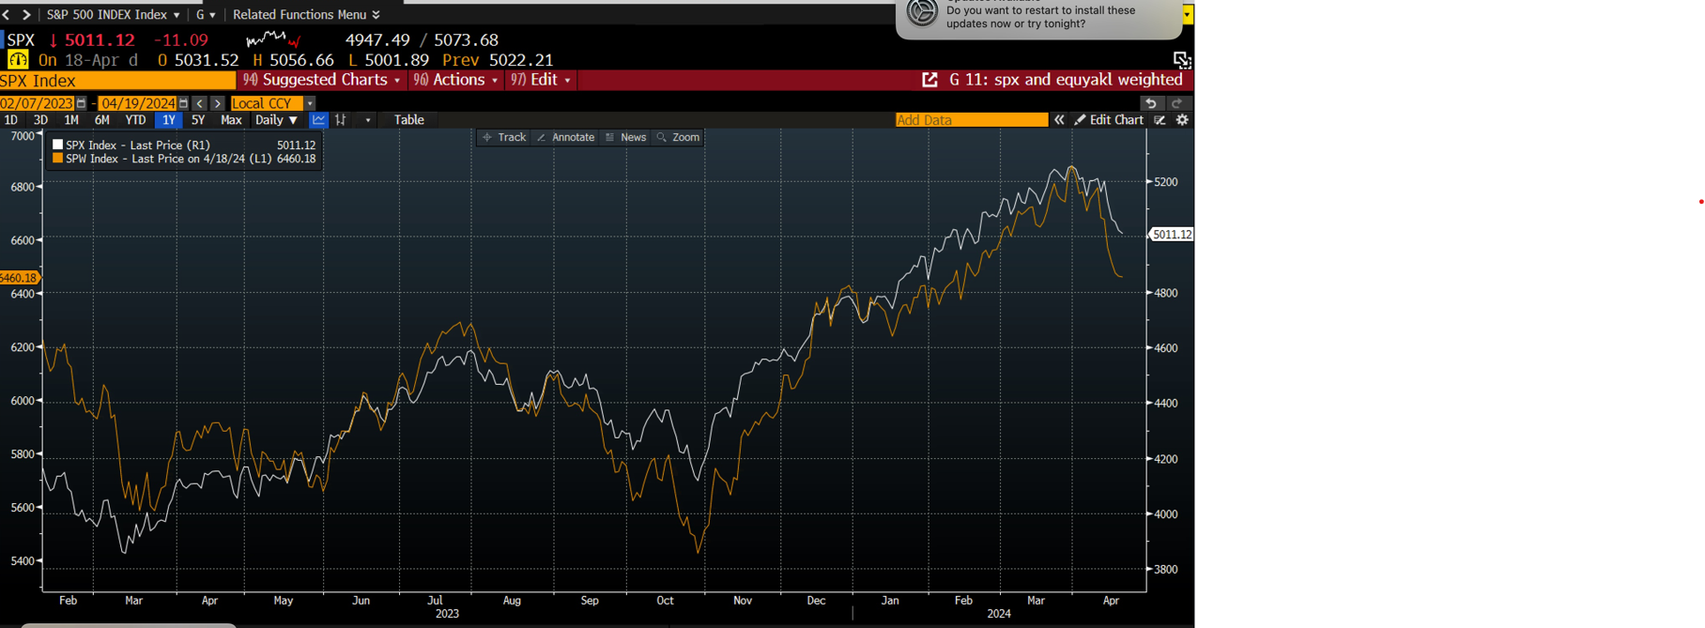
Task: Click the end date field 04/19/2024
Action: [138, 103]
